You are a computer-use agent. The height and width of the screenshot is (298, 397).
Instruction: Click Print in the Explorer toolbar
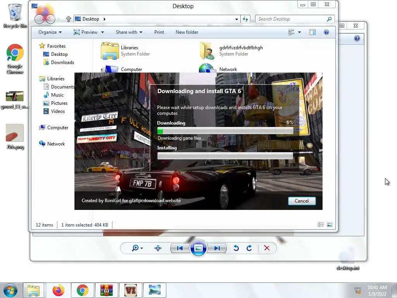tap(159, 32)
